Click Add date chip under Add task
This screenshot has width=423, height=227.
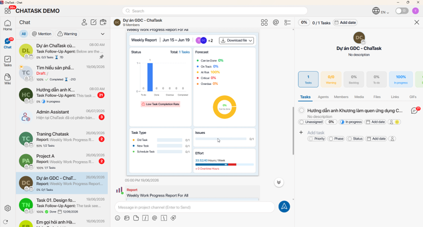(x=376, y=138)
